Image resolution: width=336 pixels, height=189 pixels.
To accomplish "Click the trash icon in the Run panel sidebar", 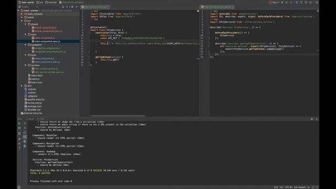I will point(25,146).
